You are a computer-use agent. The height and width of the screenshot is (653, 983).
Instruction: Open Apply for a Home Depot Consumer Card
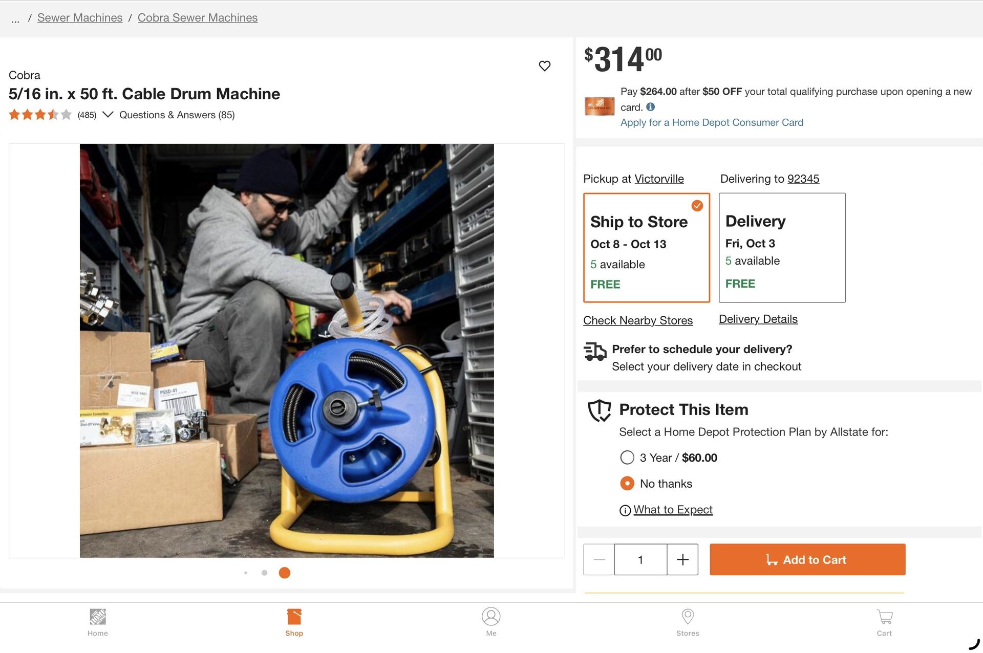[x=712, y=123]
